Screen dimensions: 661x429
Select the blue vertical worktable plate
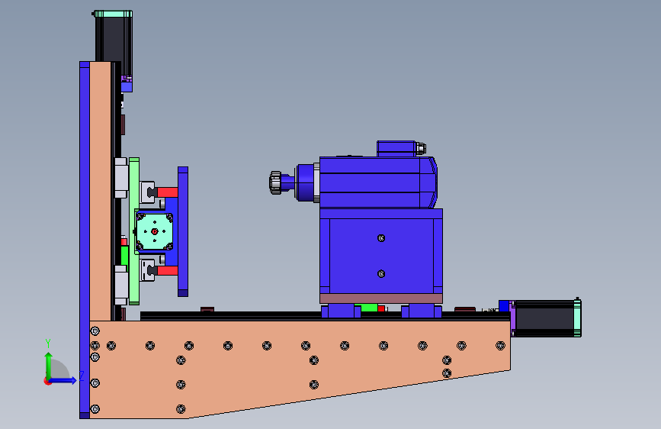coord(183,231)
